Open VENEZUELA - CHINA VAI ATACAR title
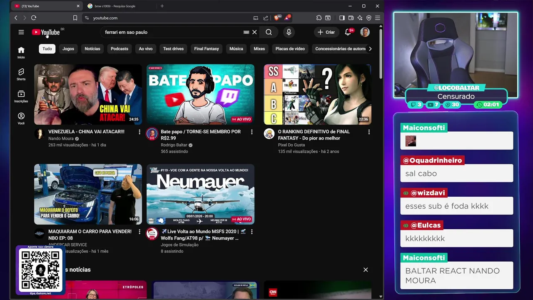Image resolution: width=533 pixels, height=300 pixels. [x=86, y=132]
